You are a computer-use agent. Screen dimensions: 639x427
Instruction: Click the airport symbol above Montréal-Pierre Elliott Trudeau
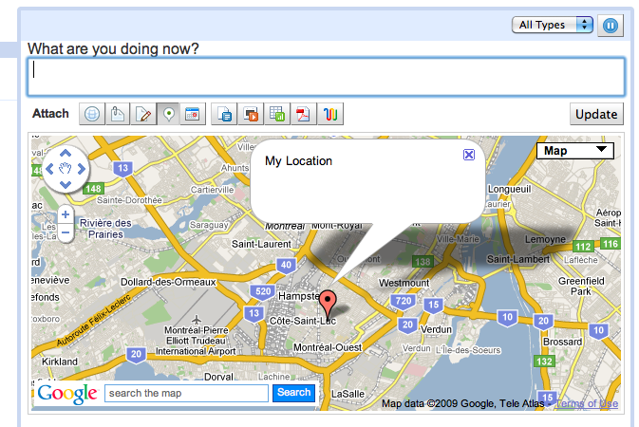pos(197,319)
